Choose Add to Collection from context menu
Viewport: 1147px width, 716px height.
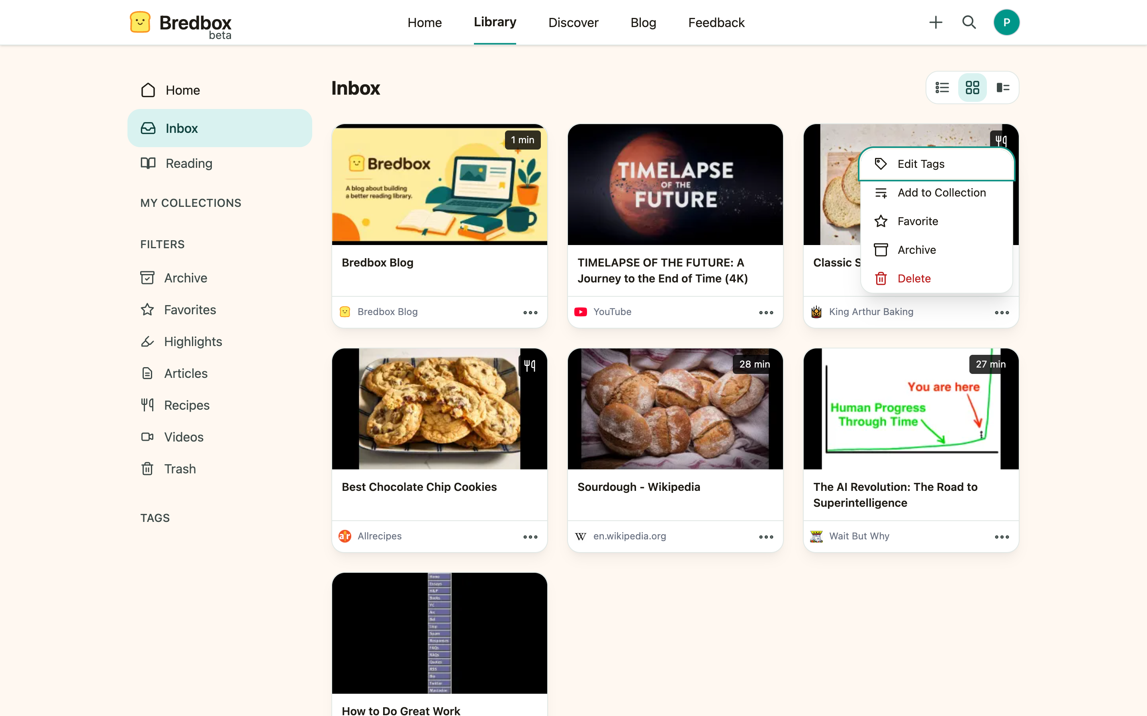click(x=936, y=193)
